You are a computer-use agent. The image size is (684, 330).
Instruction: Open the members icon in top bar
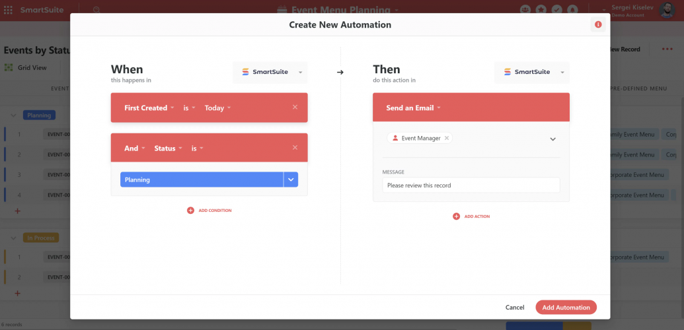pos(525,10)
